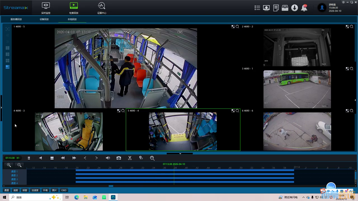This screenshot has width=358, height=201.
Task: Select the 设备回放 tab
Action: pos(44,19)
